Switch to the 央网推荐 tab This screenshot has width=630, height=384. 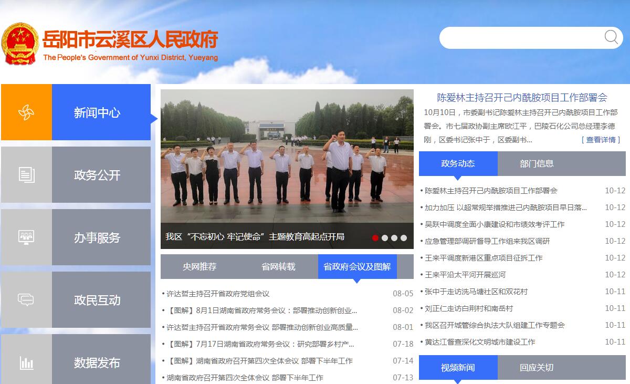tap(199, 266)
